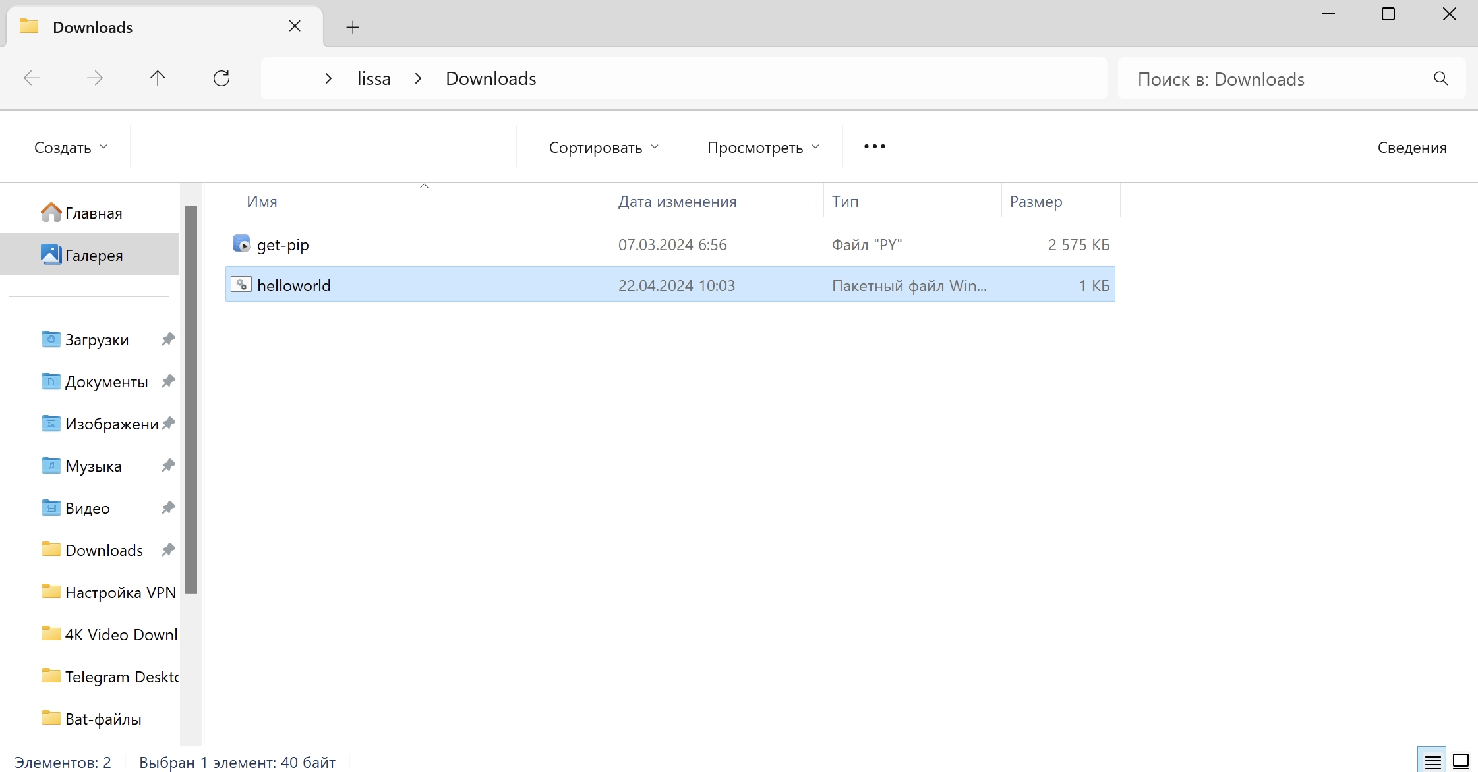The width and height of the screenshot is (1478, 772).
Task: Open the Сортировать dropdown
Action: tap(603, 147)
